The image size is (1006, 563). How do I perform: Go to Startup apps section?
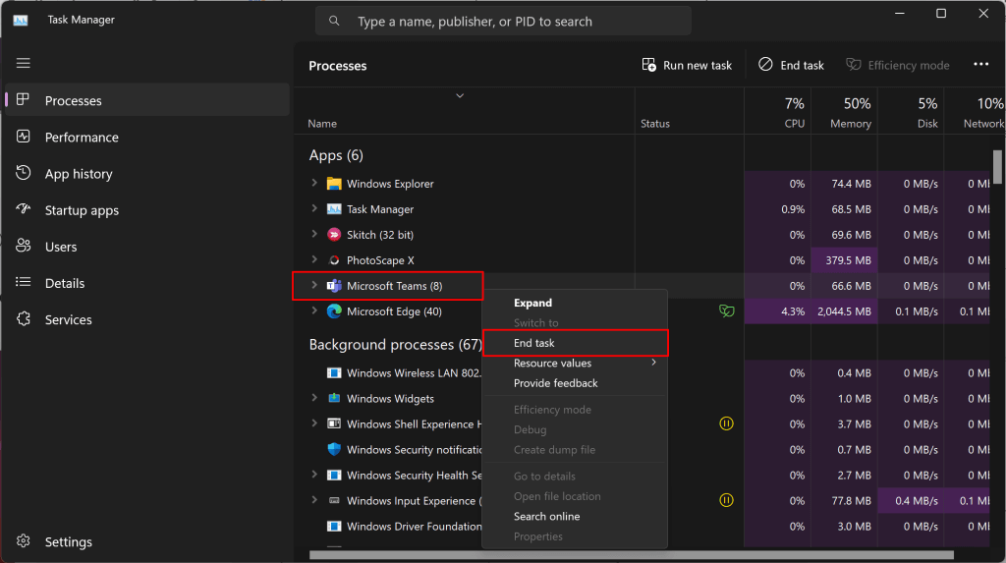82,210
